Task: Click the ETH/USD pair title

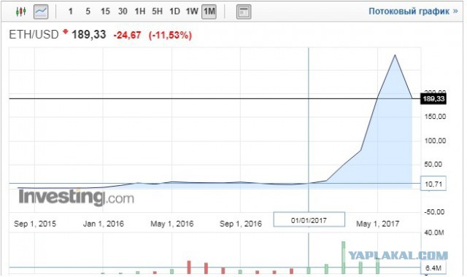Action: pos(34,34)
